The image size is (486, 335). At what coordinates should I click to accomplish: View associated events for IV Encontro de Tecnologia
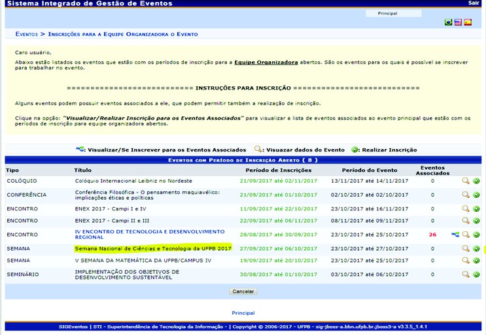coord(455,234)
